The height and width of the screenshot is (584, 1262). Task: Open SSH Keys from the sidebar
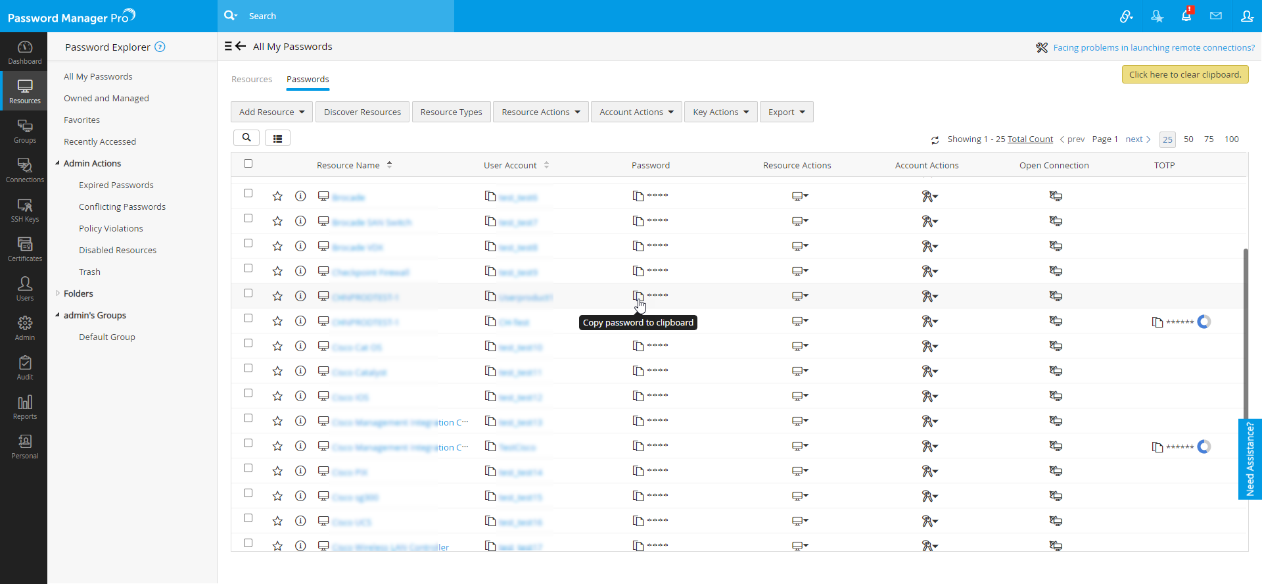(24, 210)
